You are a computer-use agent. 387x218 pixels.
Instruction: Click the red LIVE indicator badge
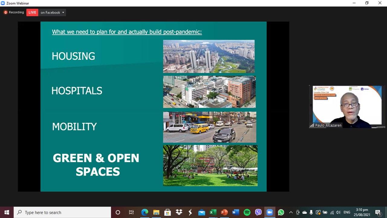point(32,12)
